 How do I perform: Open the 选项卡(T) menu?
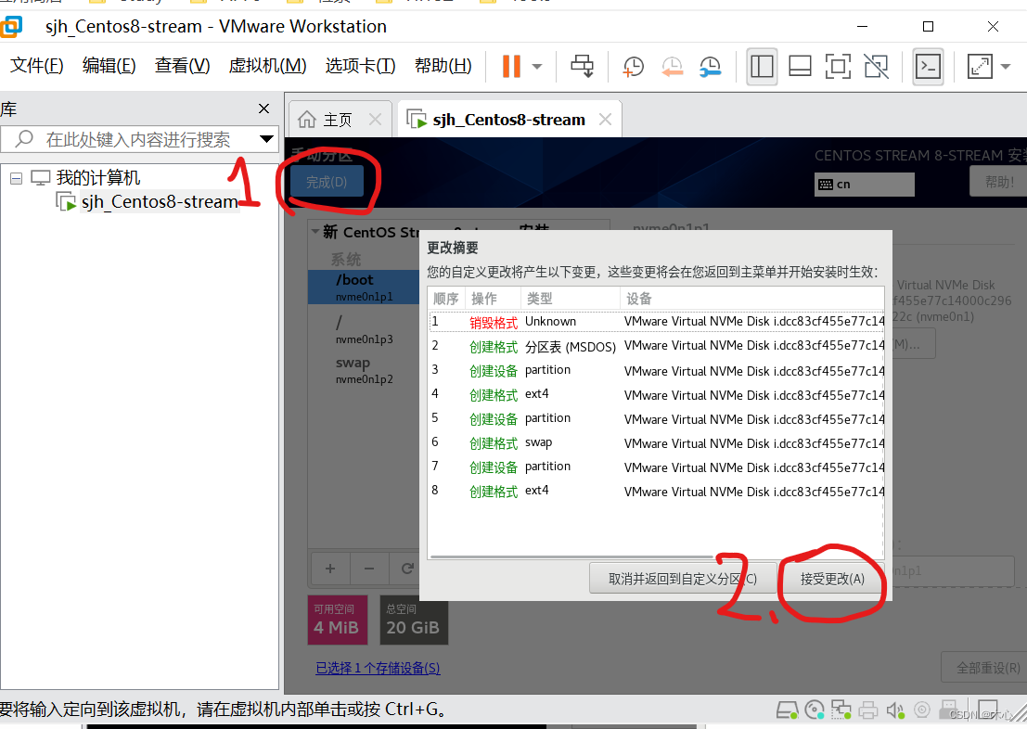tap(360, 66)
